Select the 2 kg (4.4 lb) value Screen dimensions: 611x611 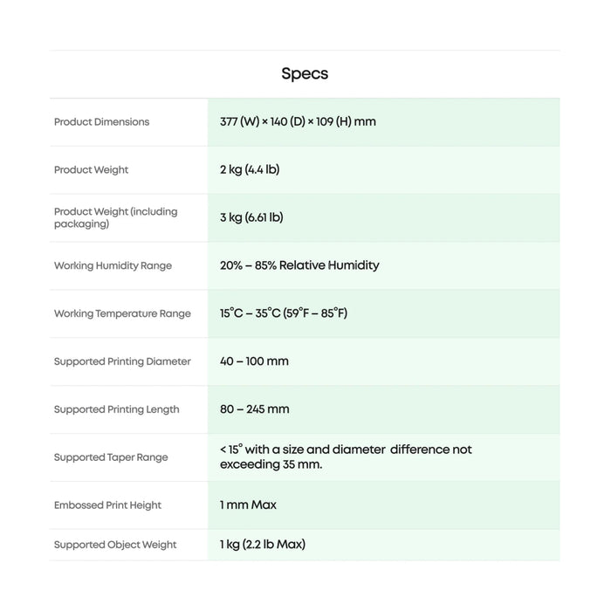(250, 169)
